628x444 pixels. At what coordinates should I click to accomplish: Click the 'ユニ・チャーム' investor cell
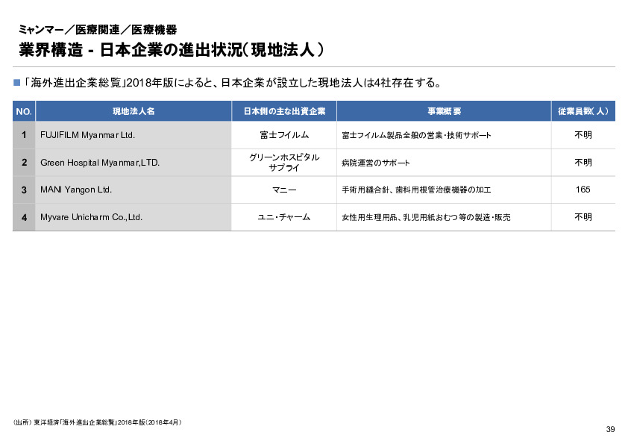(x=284, y=217)
